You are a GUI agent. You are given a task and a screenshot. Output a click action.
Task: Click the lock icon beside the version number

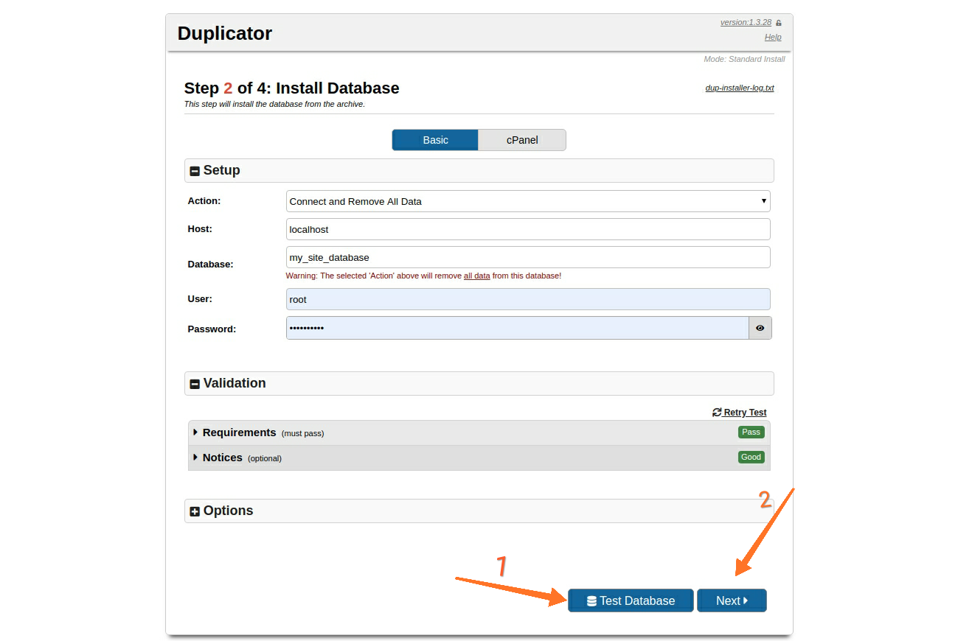click(779, 23)
